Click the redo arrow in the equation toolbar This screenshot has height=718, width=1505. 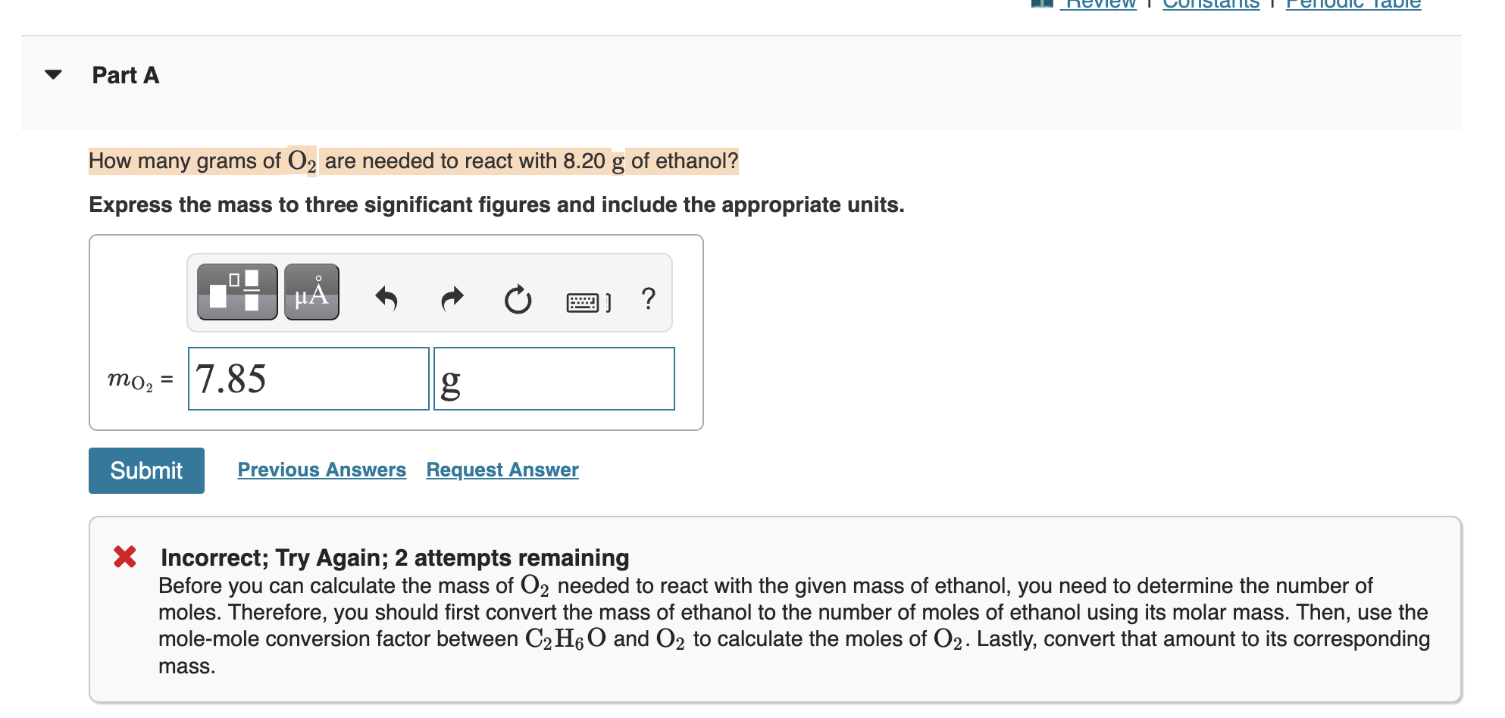(x=451, y=298)
